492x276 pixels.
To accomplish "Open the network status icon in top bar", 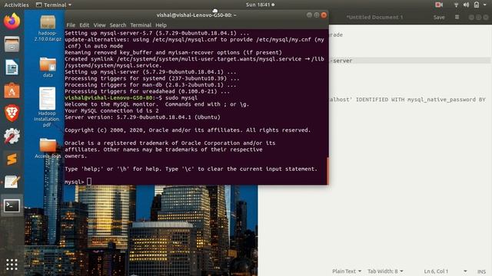I will coord(456,5).
